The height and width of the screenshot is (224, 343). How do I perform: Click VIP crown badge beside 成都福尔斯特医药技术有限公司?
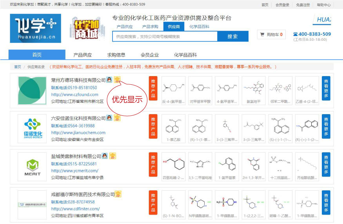point(118,194)
